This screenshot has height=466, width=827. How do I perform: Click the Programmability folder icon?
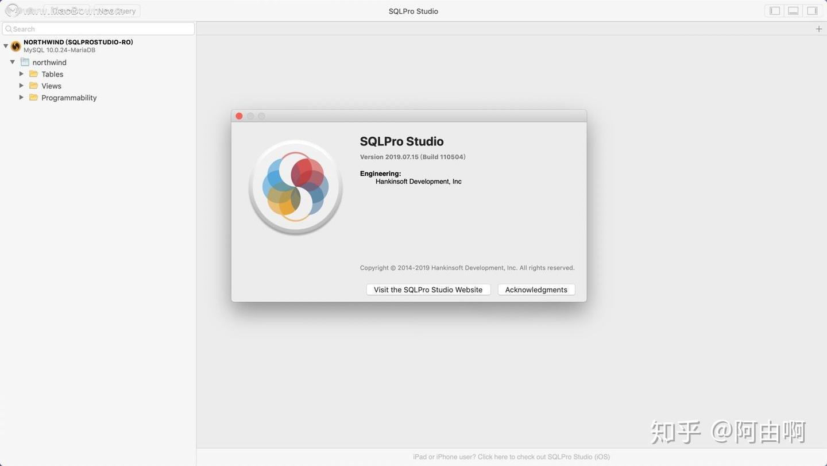(x=34, y=98)
